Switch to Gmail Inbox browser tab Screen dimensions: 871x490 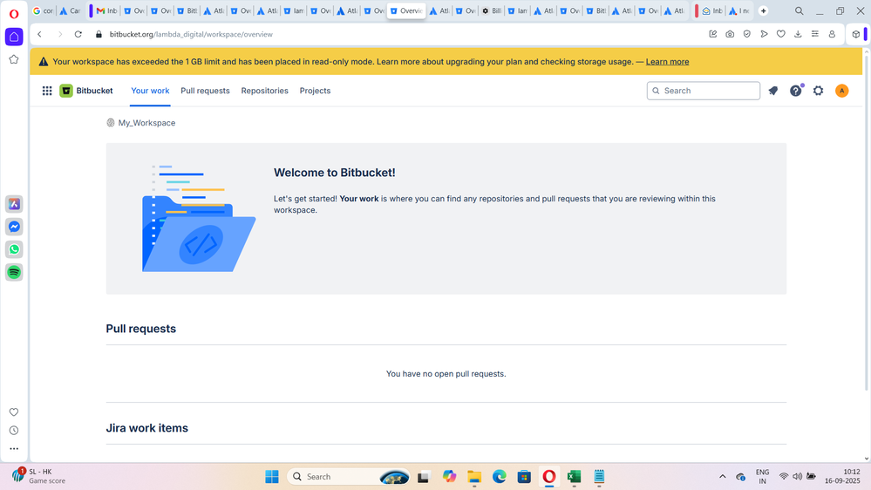(105, 11)
